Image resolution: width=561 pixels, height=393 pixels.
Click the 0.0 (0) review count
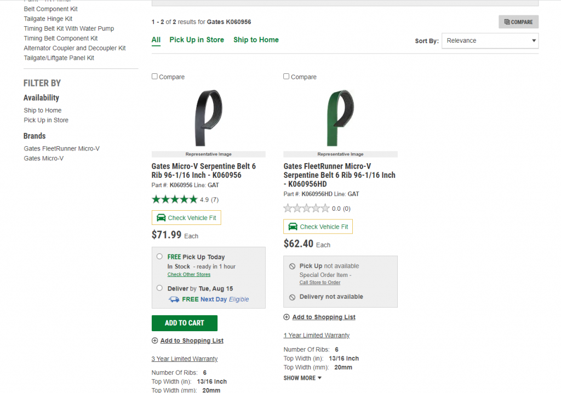(x=341, y=209)
